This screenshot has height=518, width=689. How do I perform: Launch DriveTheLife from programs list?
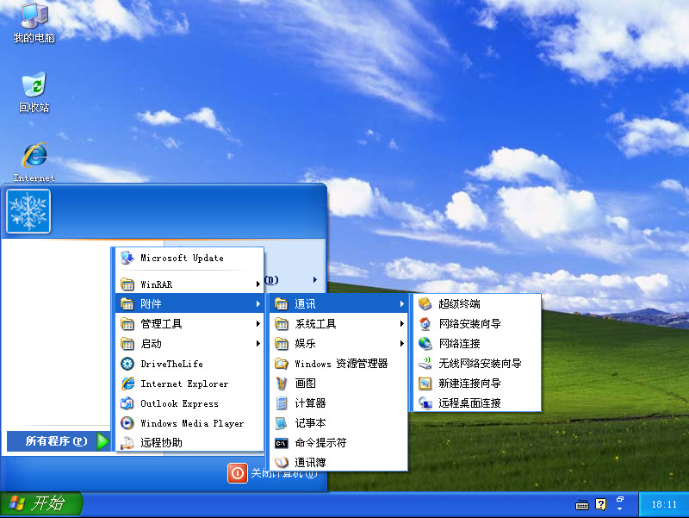[x=189, y=364]
